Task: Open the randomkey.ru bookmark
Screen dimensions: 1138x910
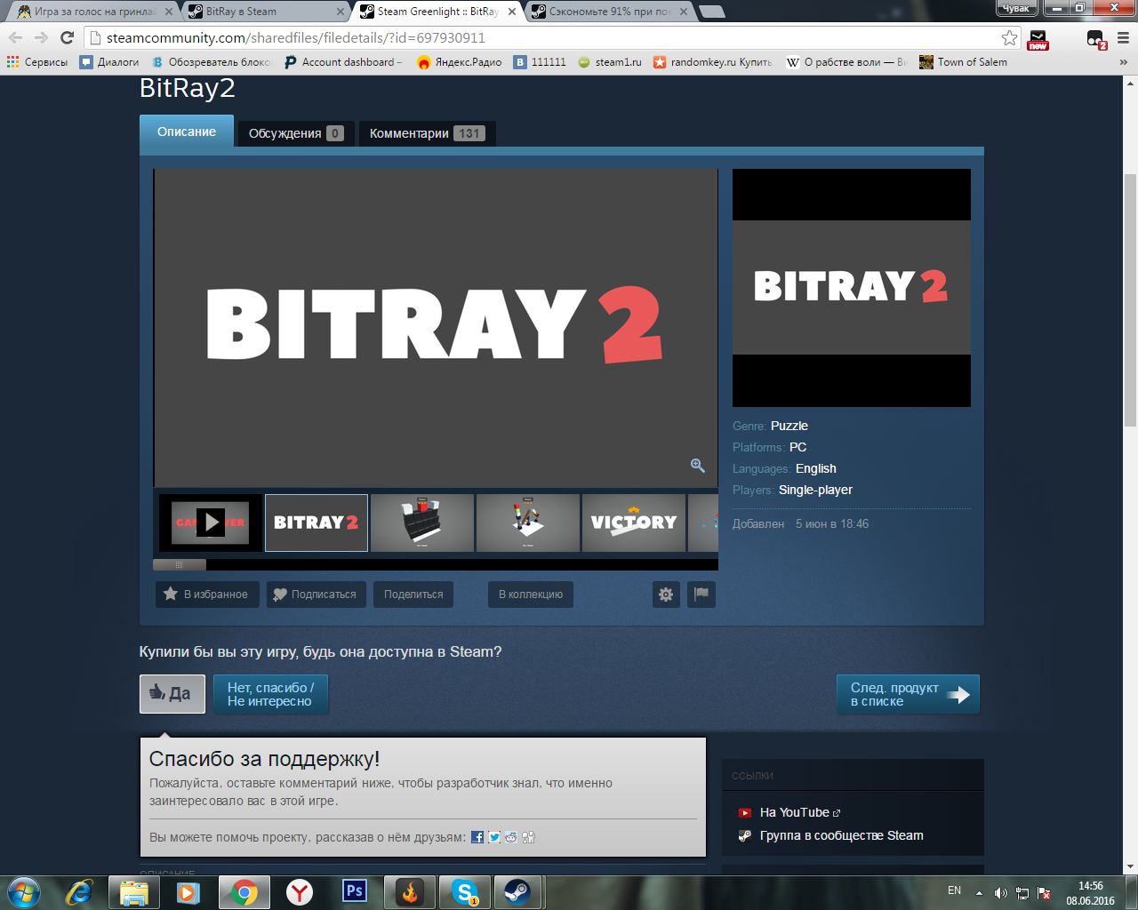Action: coord(713,62)
